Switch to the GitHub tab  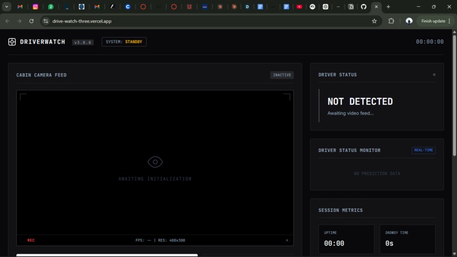tap(363, 7)
